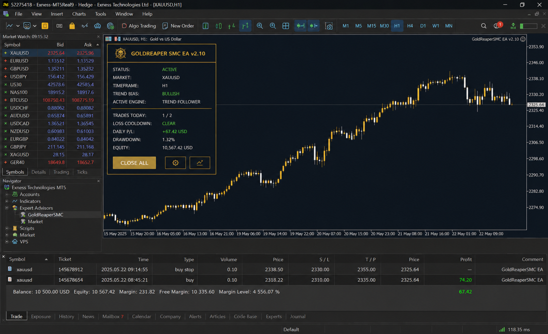The image size is (548, 334).
Task: Close the Toolbox trade panel
Action: [x=3, y=257]
